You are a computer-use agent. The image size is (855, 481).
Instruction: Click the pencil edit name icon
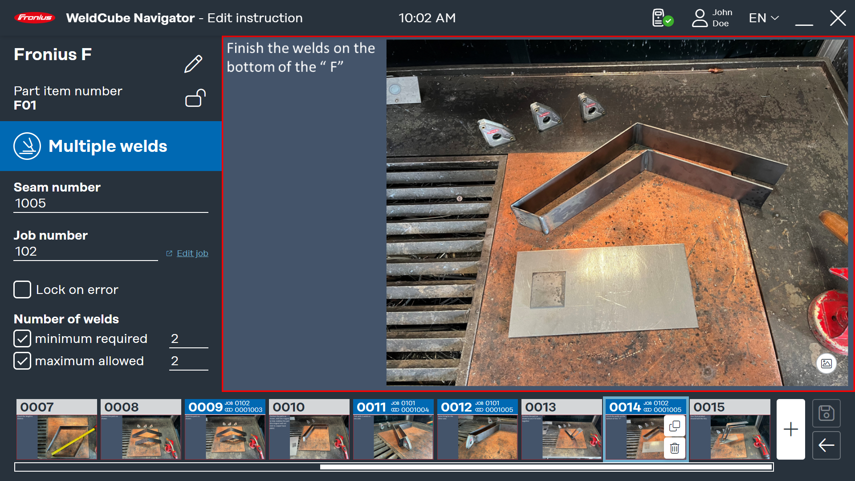point(193,64)
